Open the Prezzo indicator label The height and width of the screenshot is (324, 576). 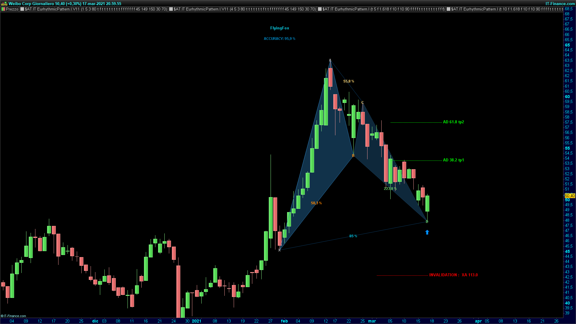click(x=12, y=9)
